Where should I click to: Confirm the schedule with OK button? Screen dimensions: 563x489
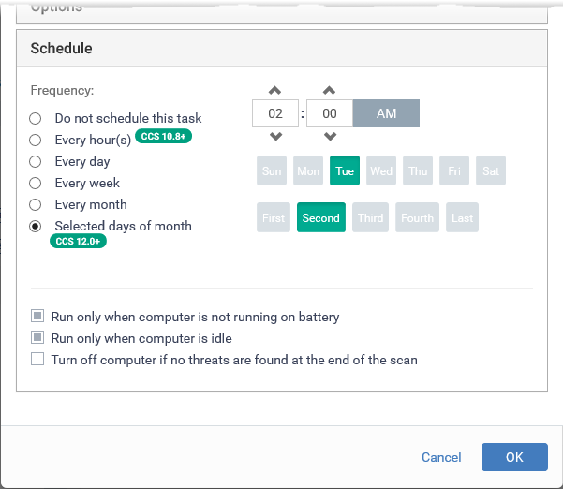pyautogui.click(x=514, y=457)
